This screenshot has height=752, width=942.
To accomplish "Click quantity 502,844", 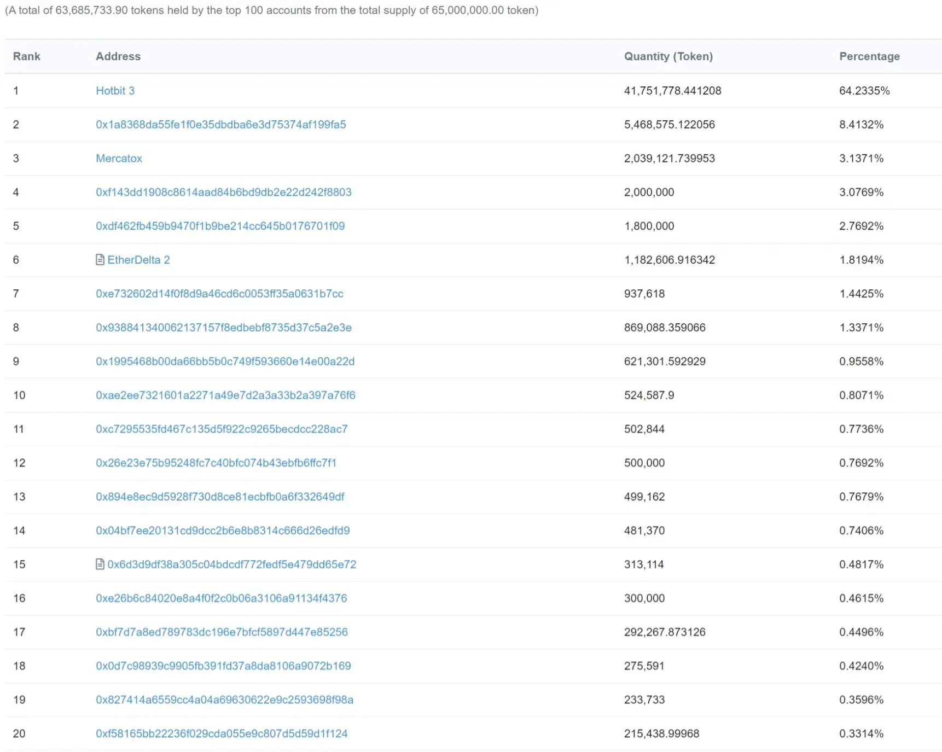I will point(644,429).
